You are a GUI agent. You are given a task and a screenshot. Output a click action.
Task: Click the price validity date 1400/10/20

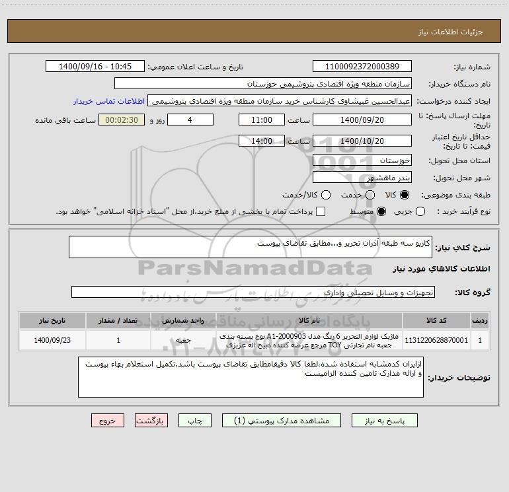362,141
